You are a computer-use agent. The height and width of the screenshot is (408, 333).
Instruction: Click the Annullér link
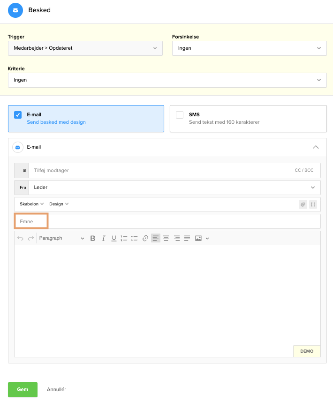[56, 390]
